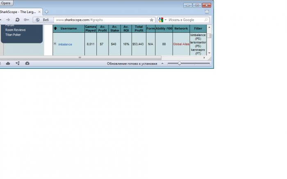
Task: Open Opera Link cloud icon
Action: (x=8, y=63)
